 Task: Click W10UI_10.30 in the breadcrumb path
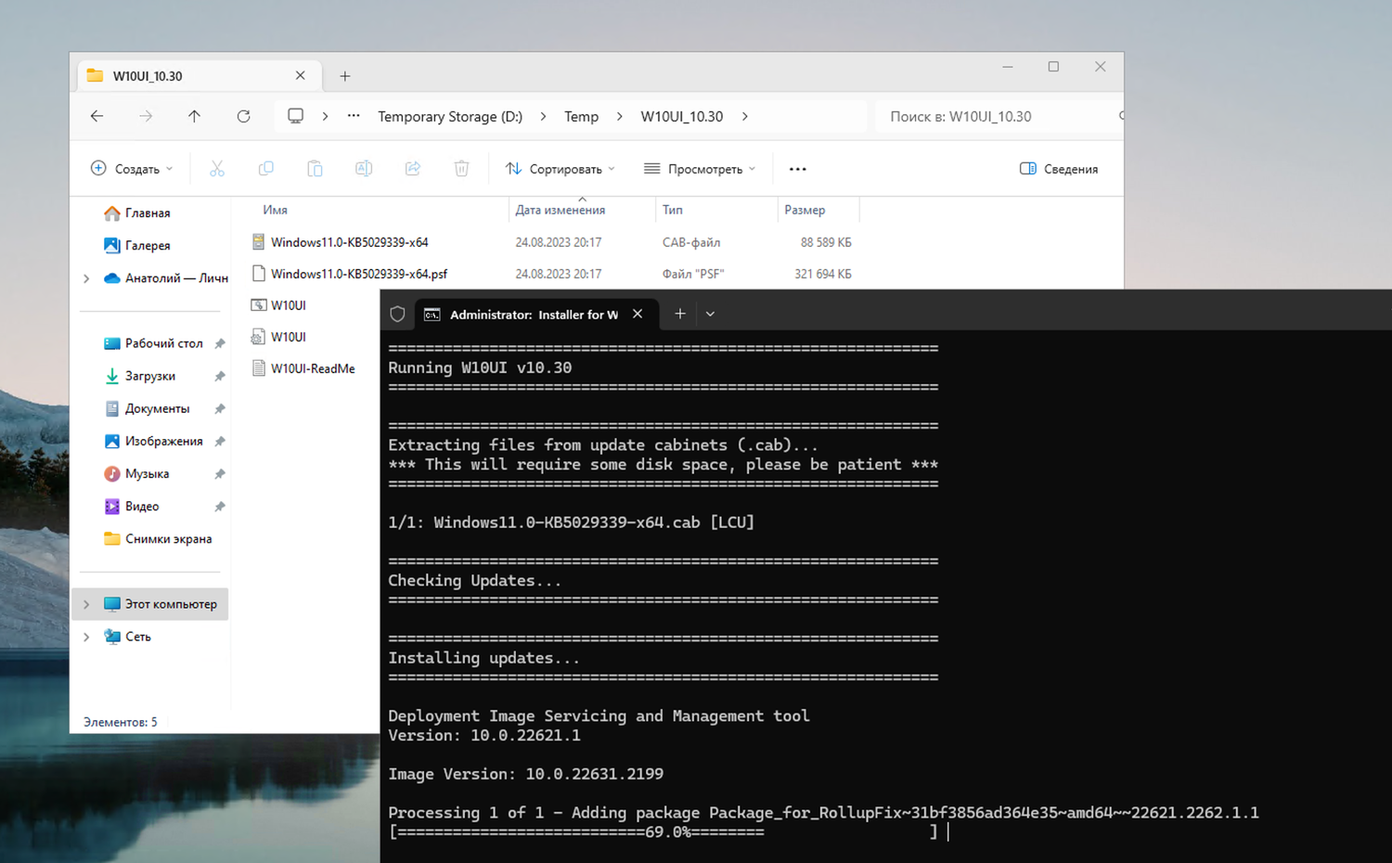pos(681,116)
